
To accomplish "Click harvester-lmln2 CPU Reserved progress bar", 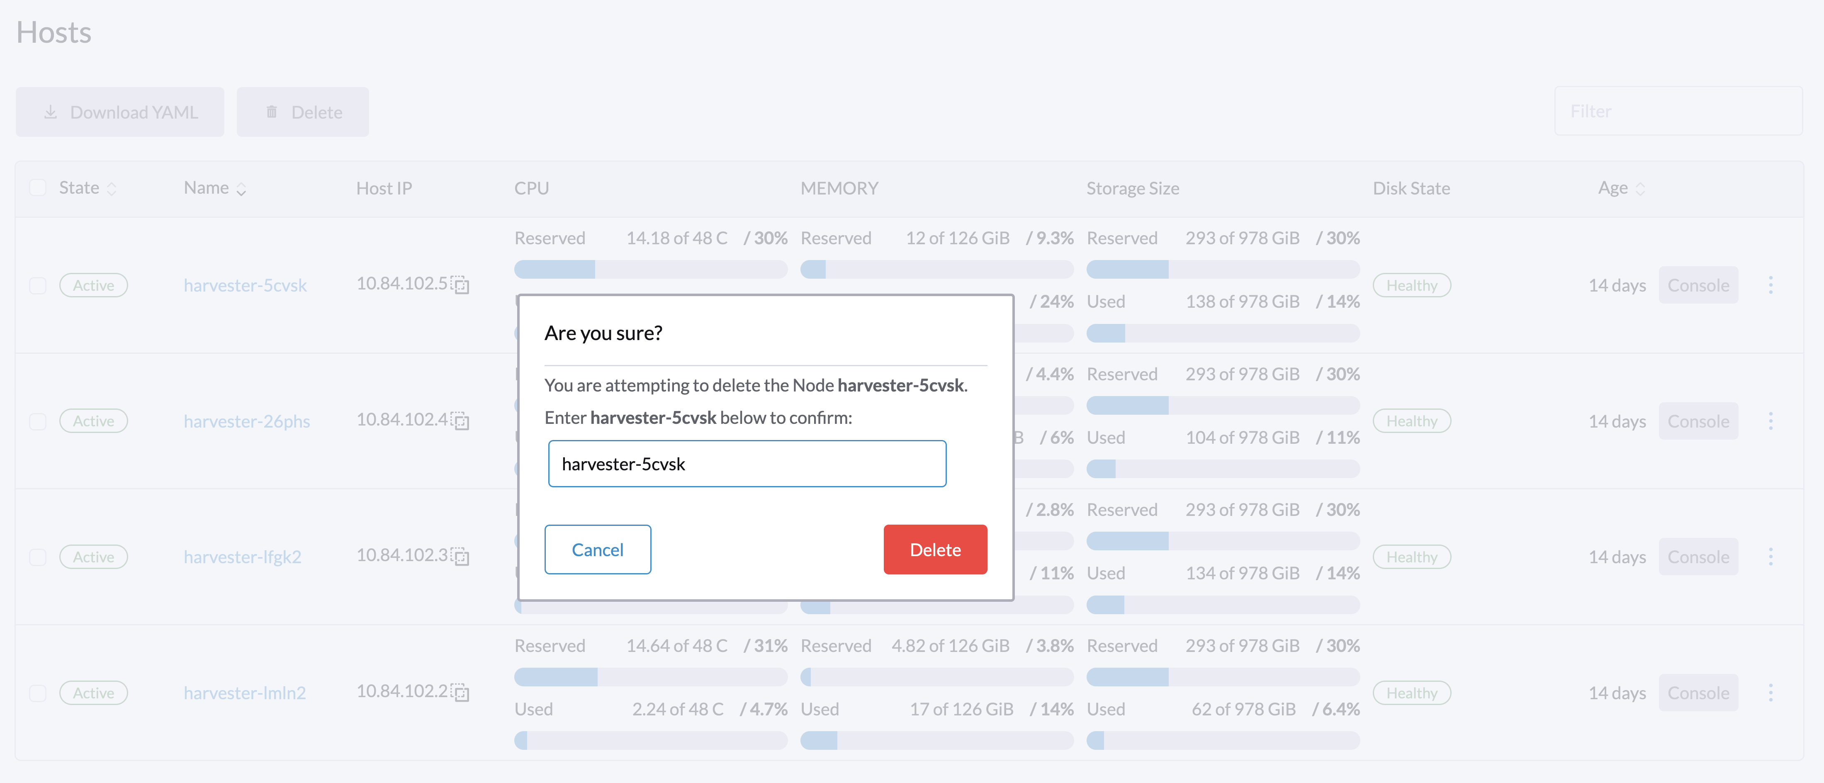I will click(650, 677).
